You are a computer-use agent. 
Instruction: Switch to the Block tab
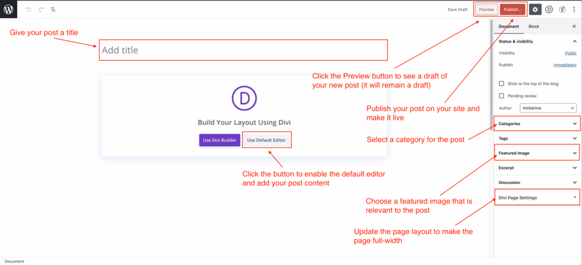pos(534,27)
